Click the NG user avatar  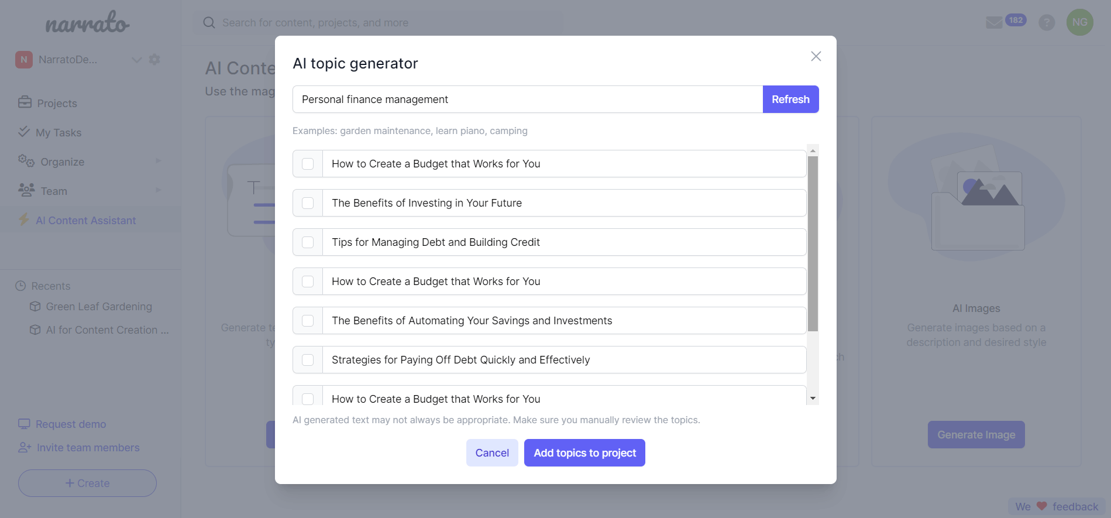(x=1079, y=22)
